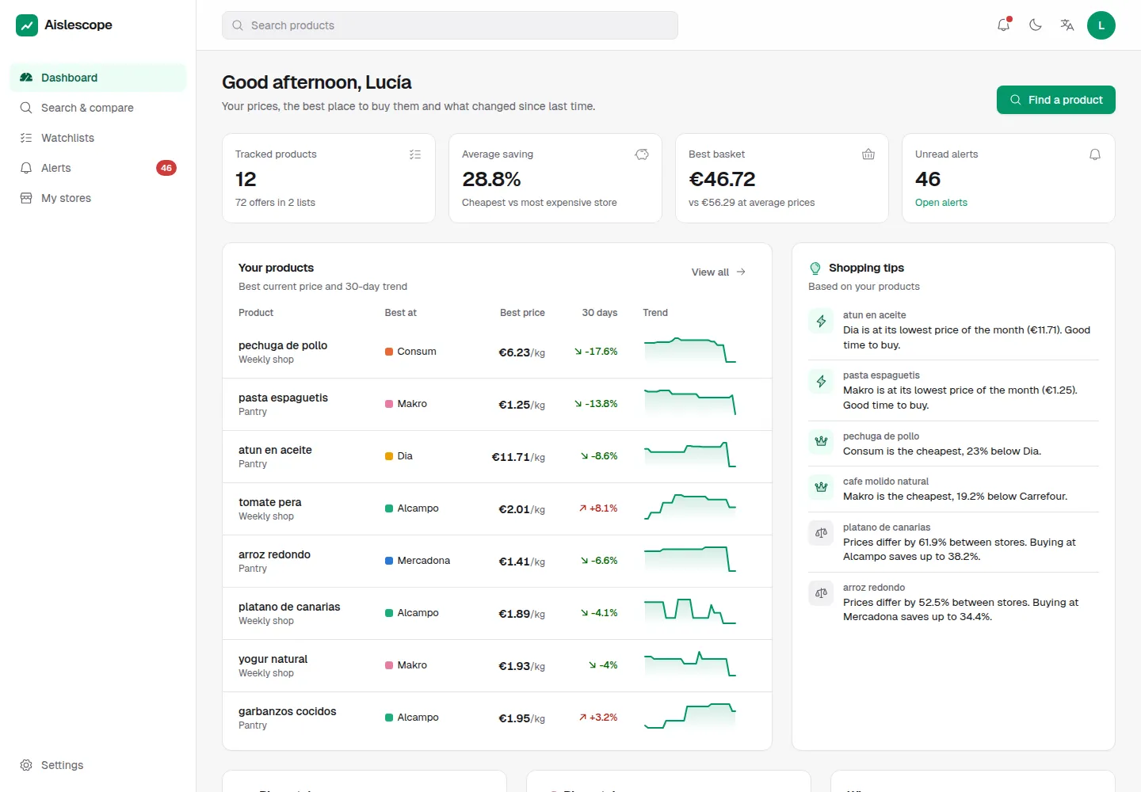Click the Find a product button
Image resolution: width=1141 pixels, height=792 pixels.
(x=1056, y=100)
